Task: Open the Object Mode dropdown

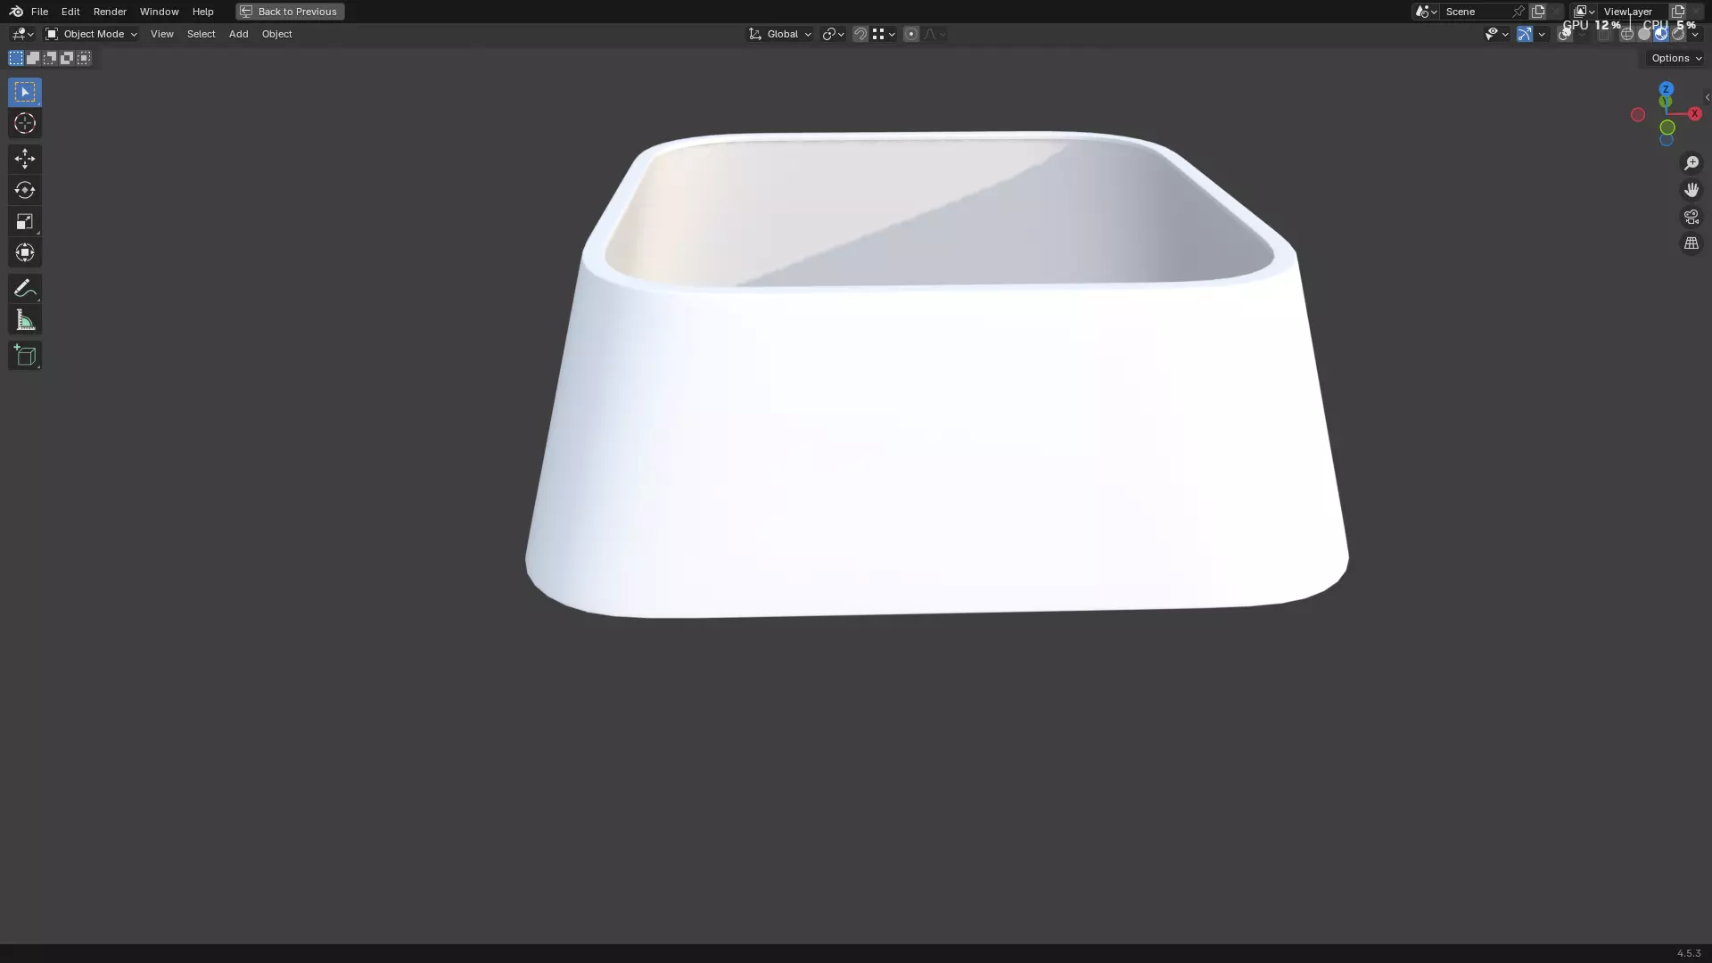Action: pyautogui.click(x=91, y=34)
